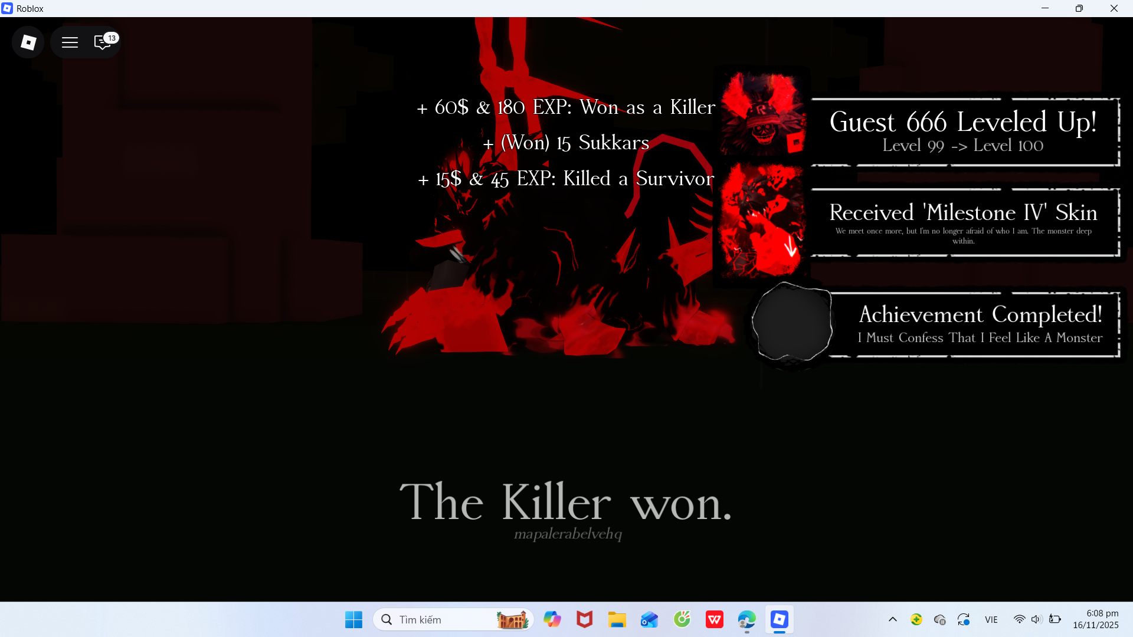Click the dark achievement badge circle
This screenshot has width=1133, height=637.
[792, 322]
